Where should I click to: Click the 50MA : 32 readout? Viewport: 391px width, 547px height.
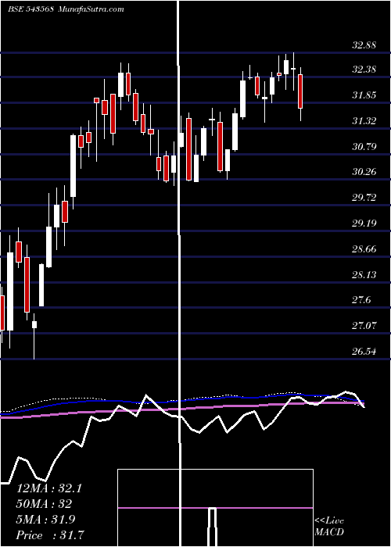pyautogui.click(x=44, y=504)
